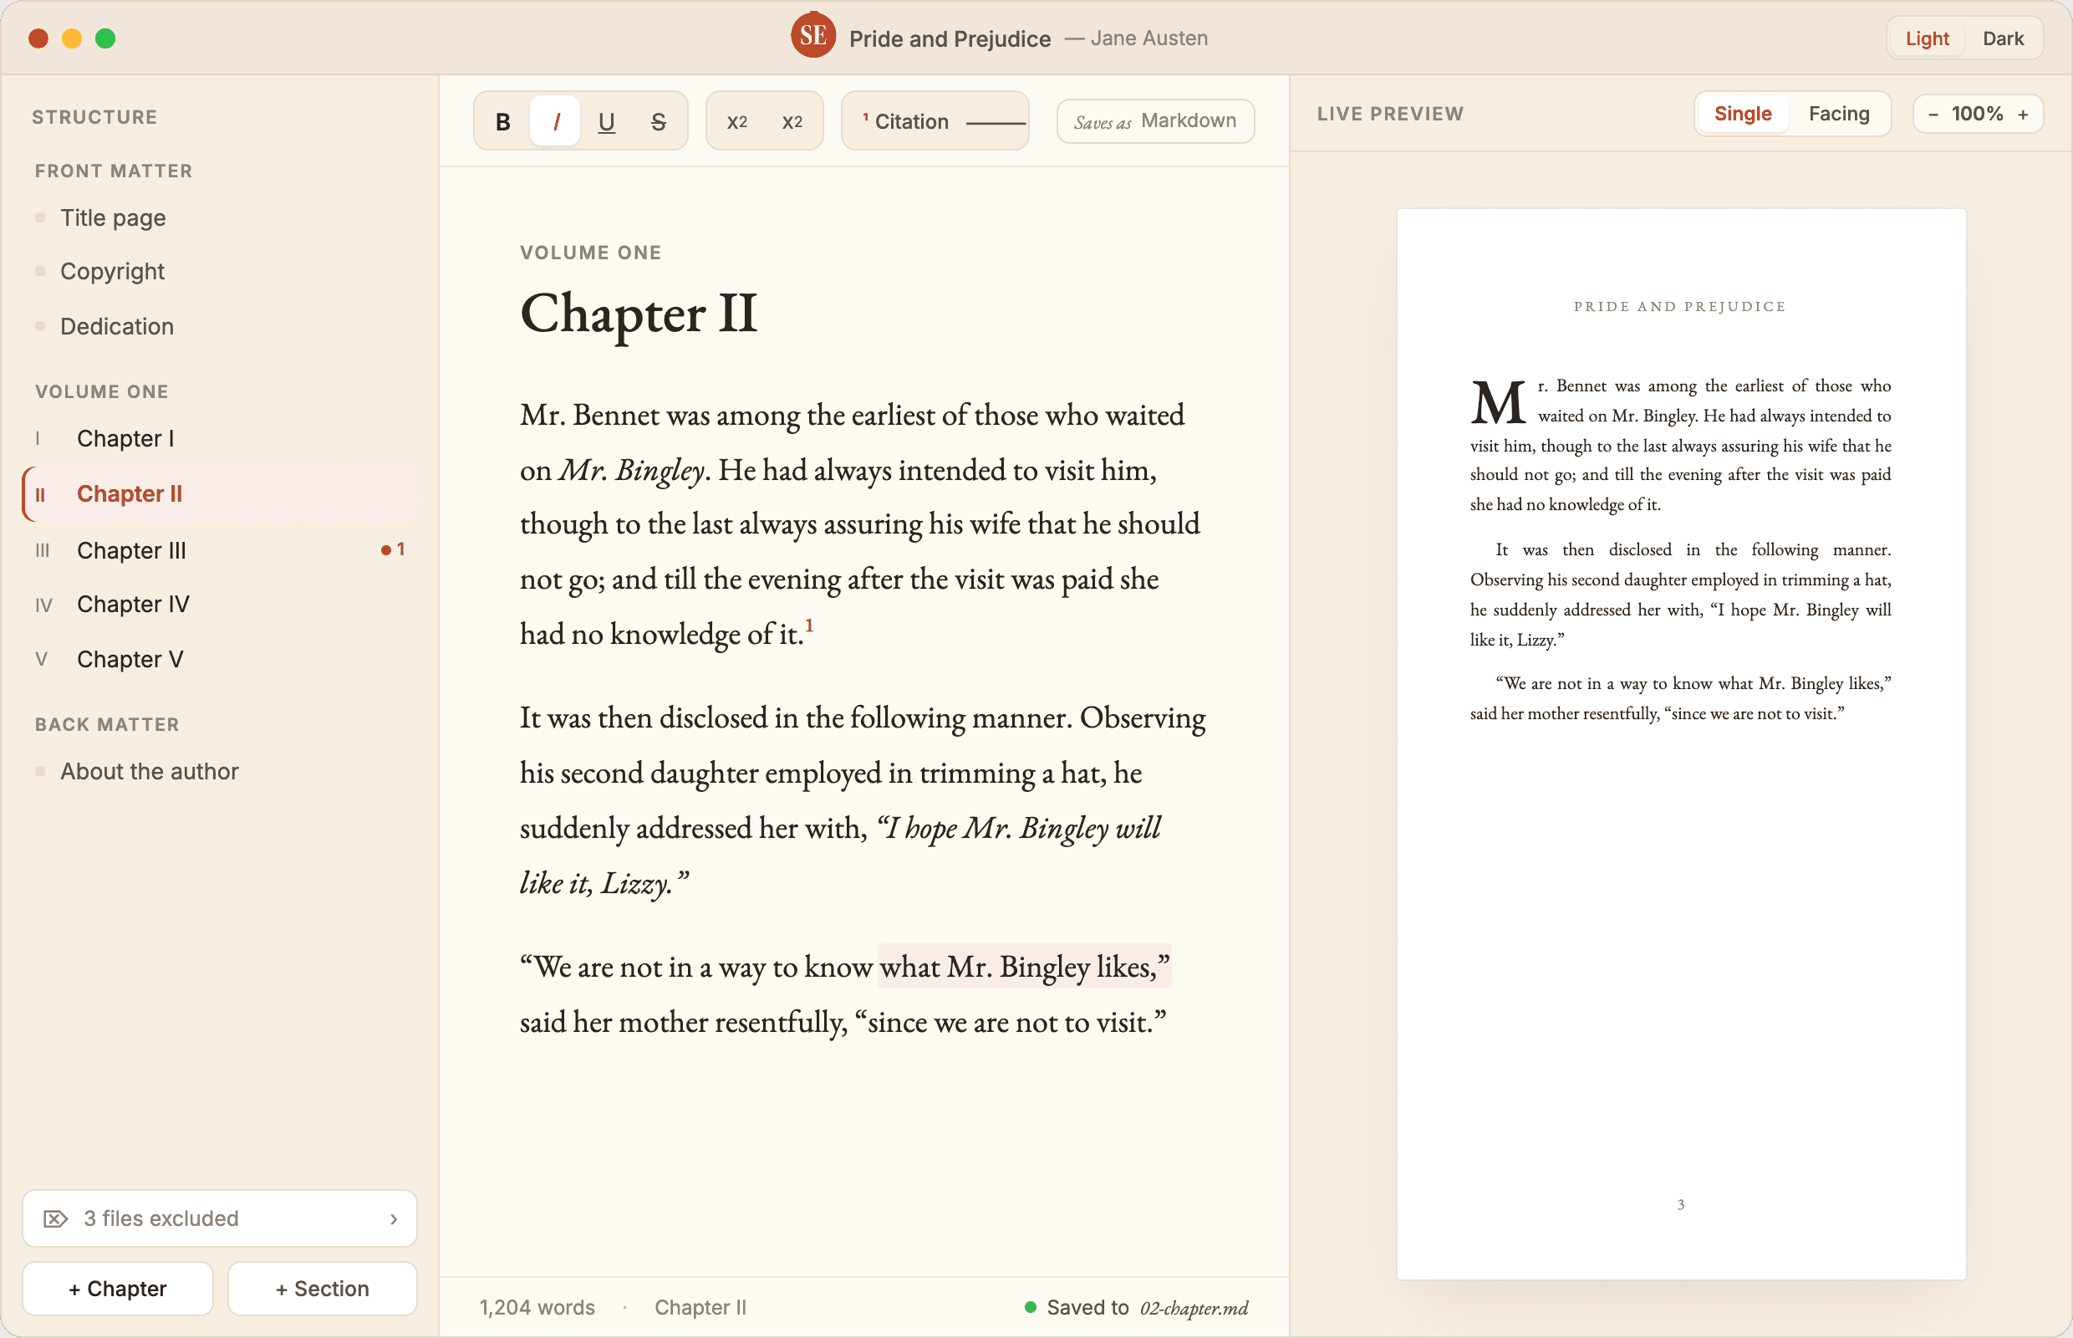Click the italic 'Mr. Bingley' in first paragraph
This screenshot has height=1338, width=2073.
pyautogui.click(x=632, y=470)
